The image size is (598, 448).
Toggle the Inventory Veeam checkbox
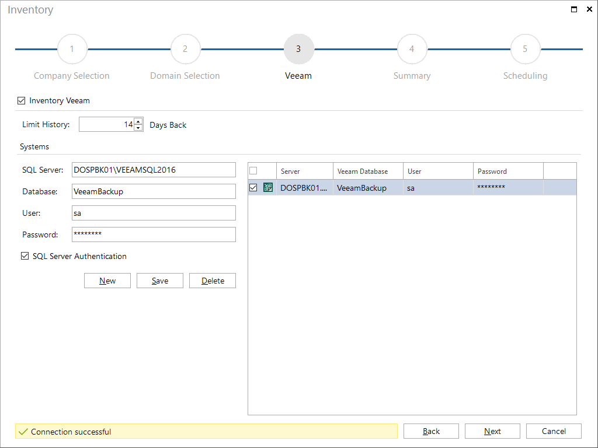coord(22,100)
